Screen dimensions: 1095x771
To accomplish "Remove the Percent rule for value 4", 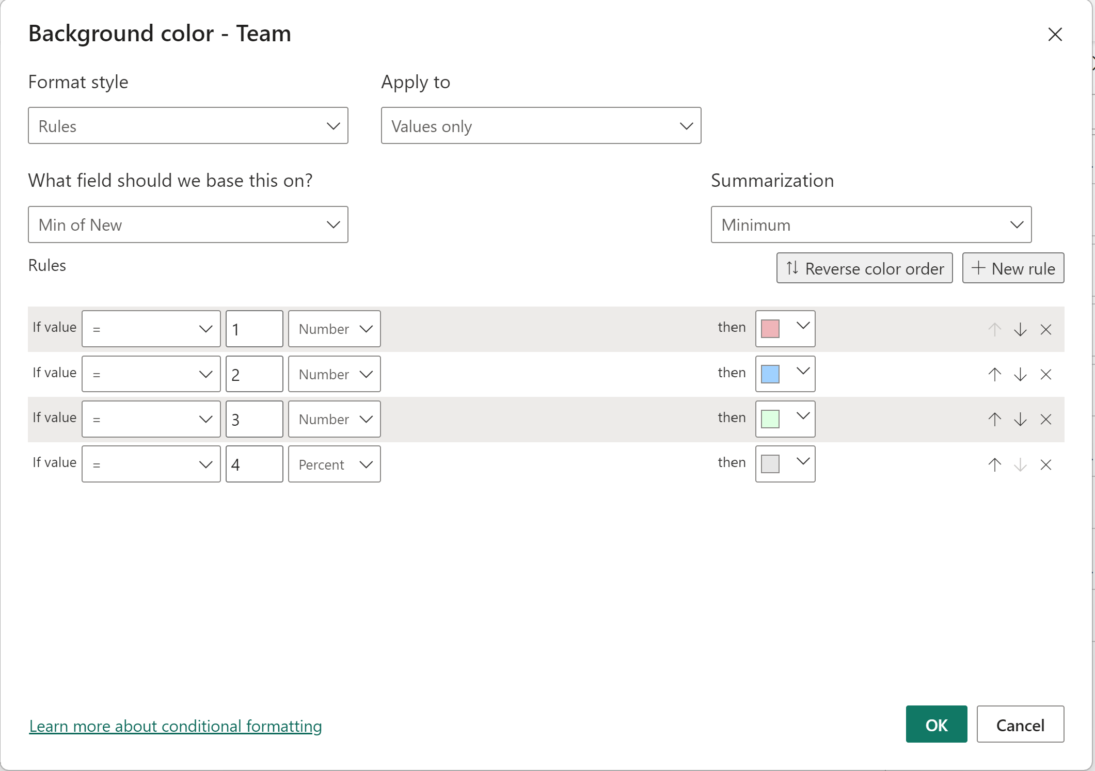I will click(1046, 464).
